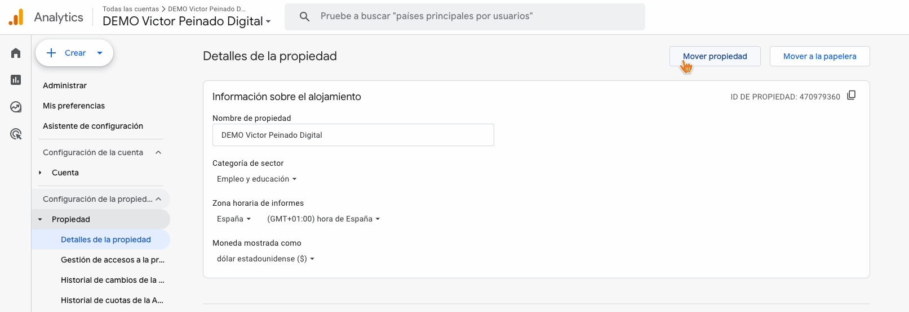Open the Categoría de sector dropdown
Viewport: 909px width, 312px height.
point(256,179)
